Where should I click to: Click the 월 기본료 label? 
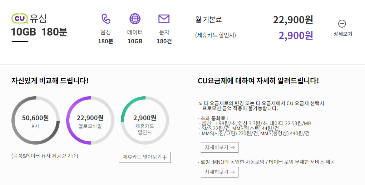(208, 19)
